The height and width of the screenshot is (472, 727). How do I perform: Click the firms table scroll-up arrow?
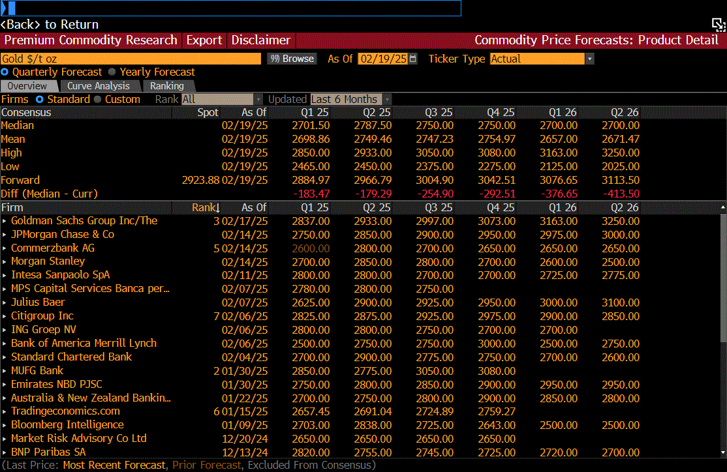pos(723,207)
